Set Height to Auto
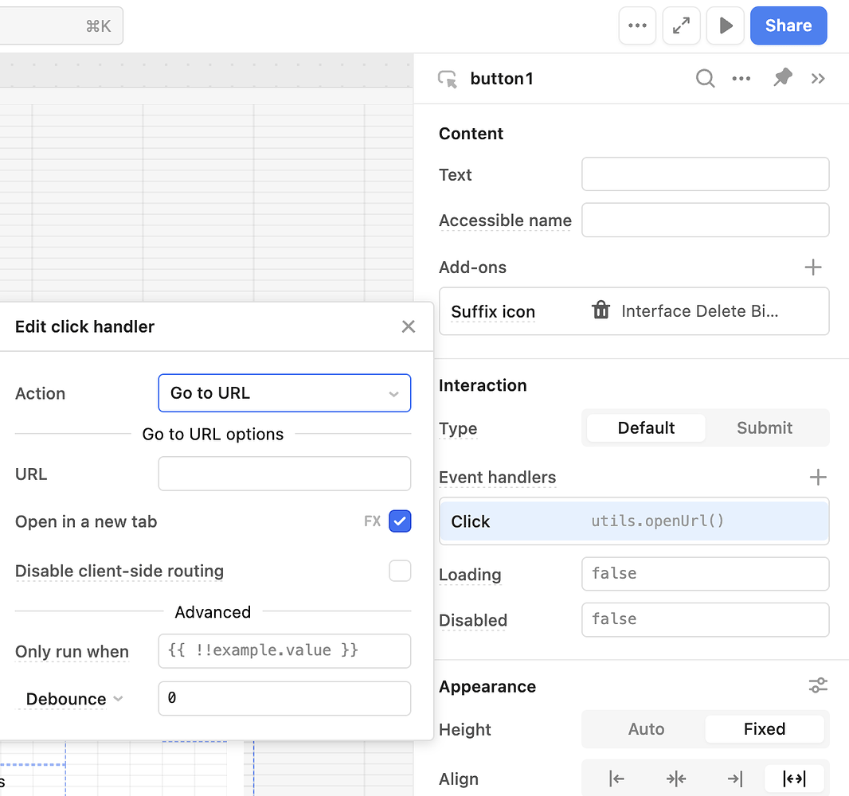849x796 pixels. (x=646, y=729)
